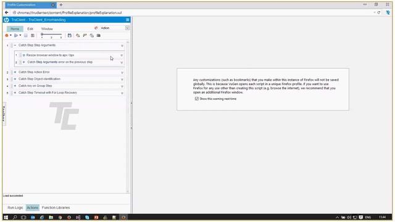Collapse the Catch Step Step Arguments group
The width and height of the screenshot is (395, 222).
[x=15, y=45]
